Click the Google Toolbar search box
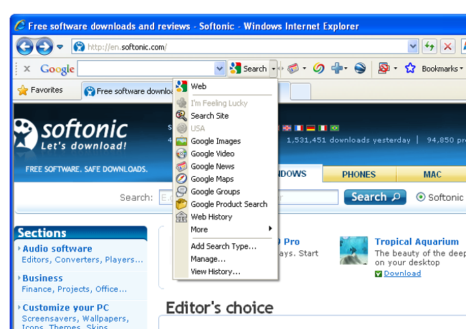Screen dimensions: 466x329 coord(146,69)
